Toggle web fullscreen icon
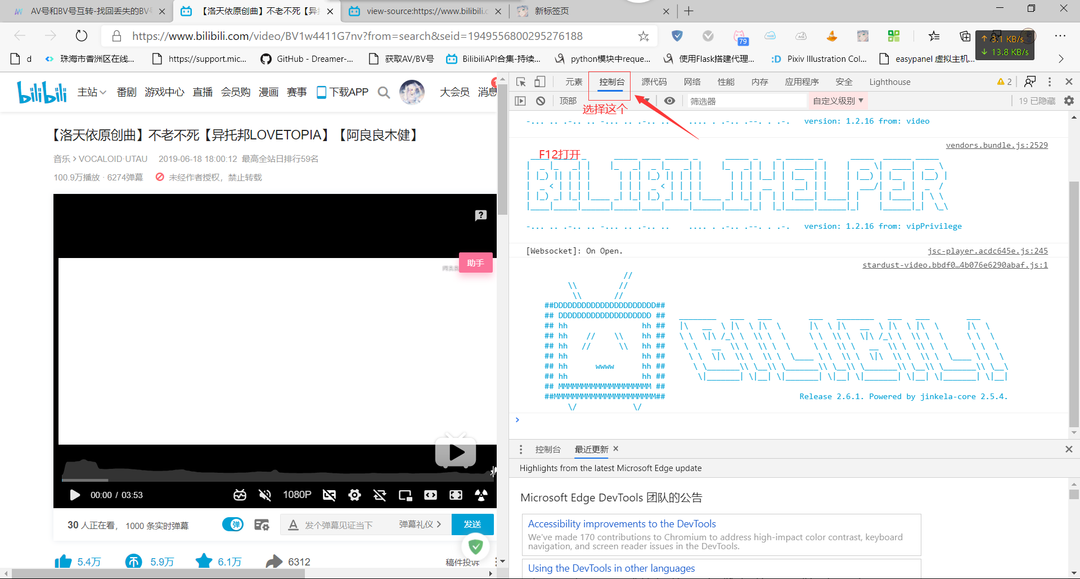 pyautogui.click(x=456, y=495)
